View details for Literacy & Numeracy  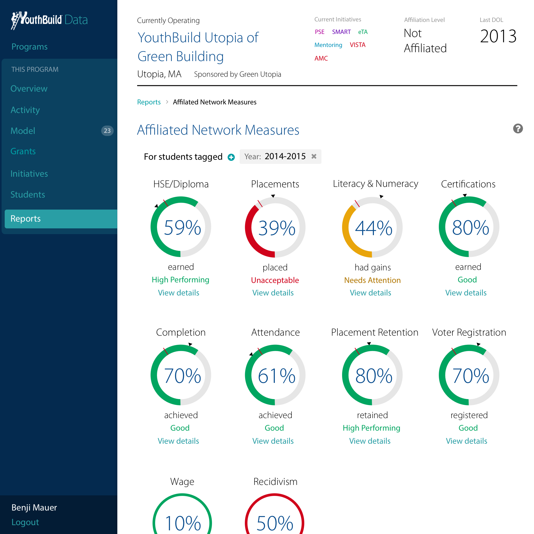pos(371,293)
